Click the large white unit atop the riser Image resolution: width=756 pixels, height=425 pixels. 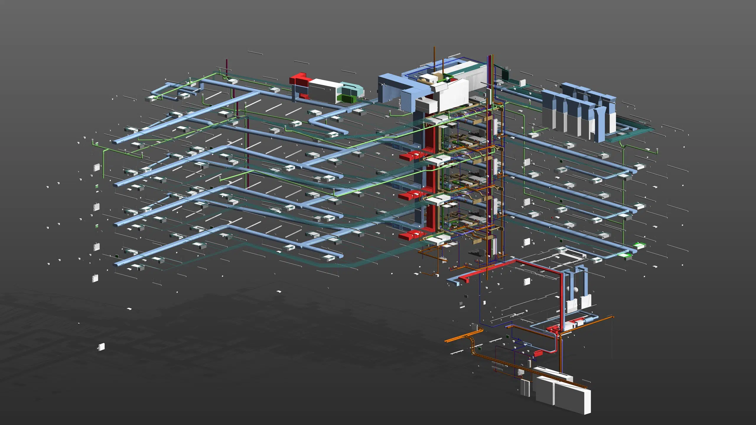pos(453,95)
